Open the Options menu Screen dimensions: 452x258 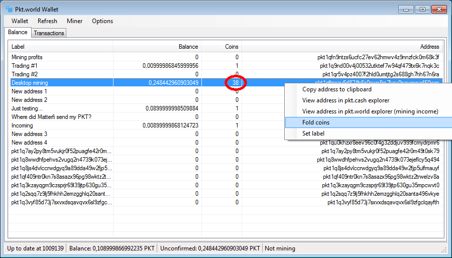[102, 21]
